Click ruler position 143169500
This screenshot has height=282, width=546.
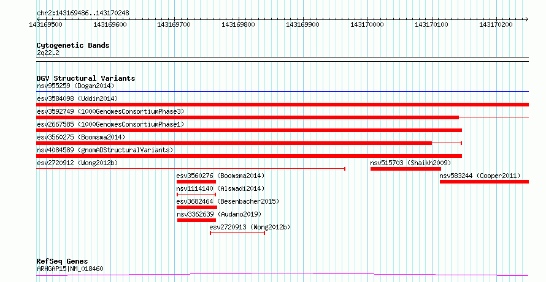[45, 24]
